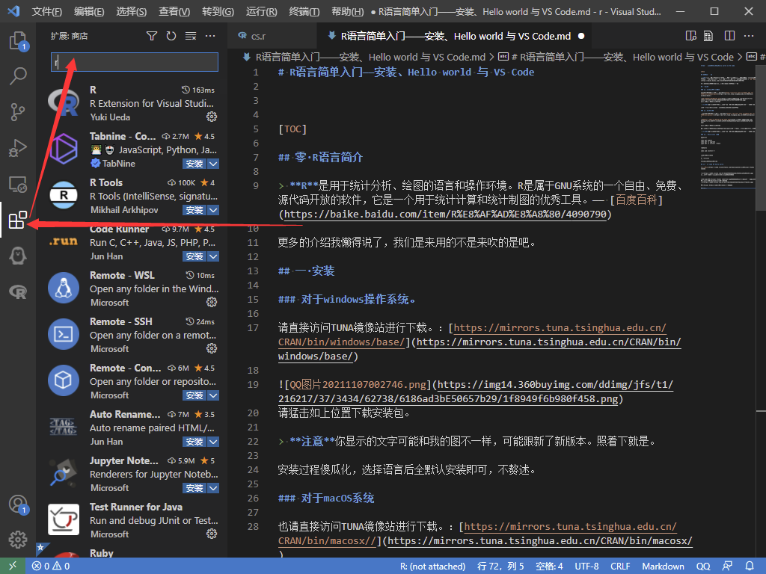Viewport: 766px width, 574px height.
Task: Click the extensions search input field
Action: pos(135,62)
